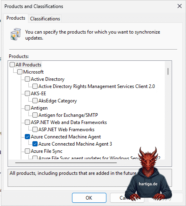Screen dimensions: 186x206
Task: Click the horizontal scrollbar of product list
Action: pyautogui.click(x=66, y=163)
